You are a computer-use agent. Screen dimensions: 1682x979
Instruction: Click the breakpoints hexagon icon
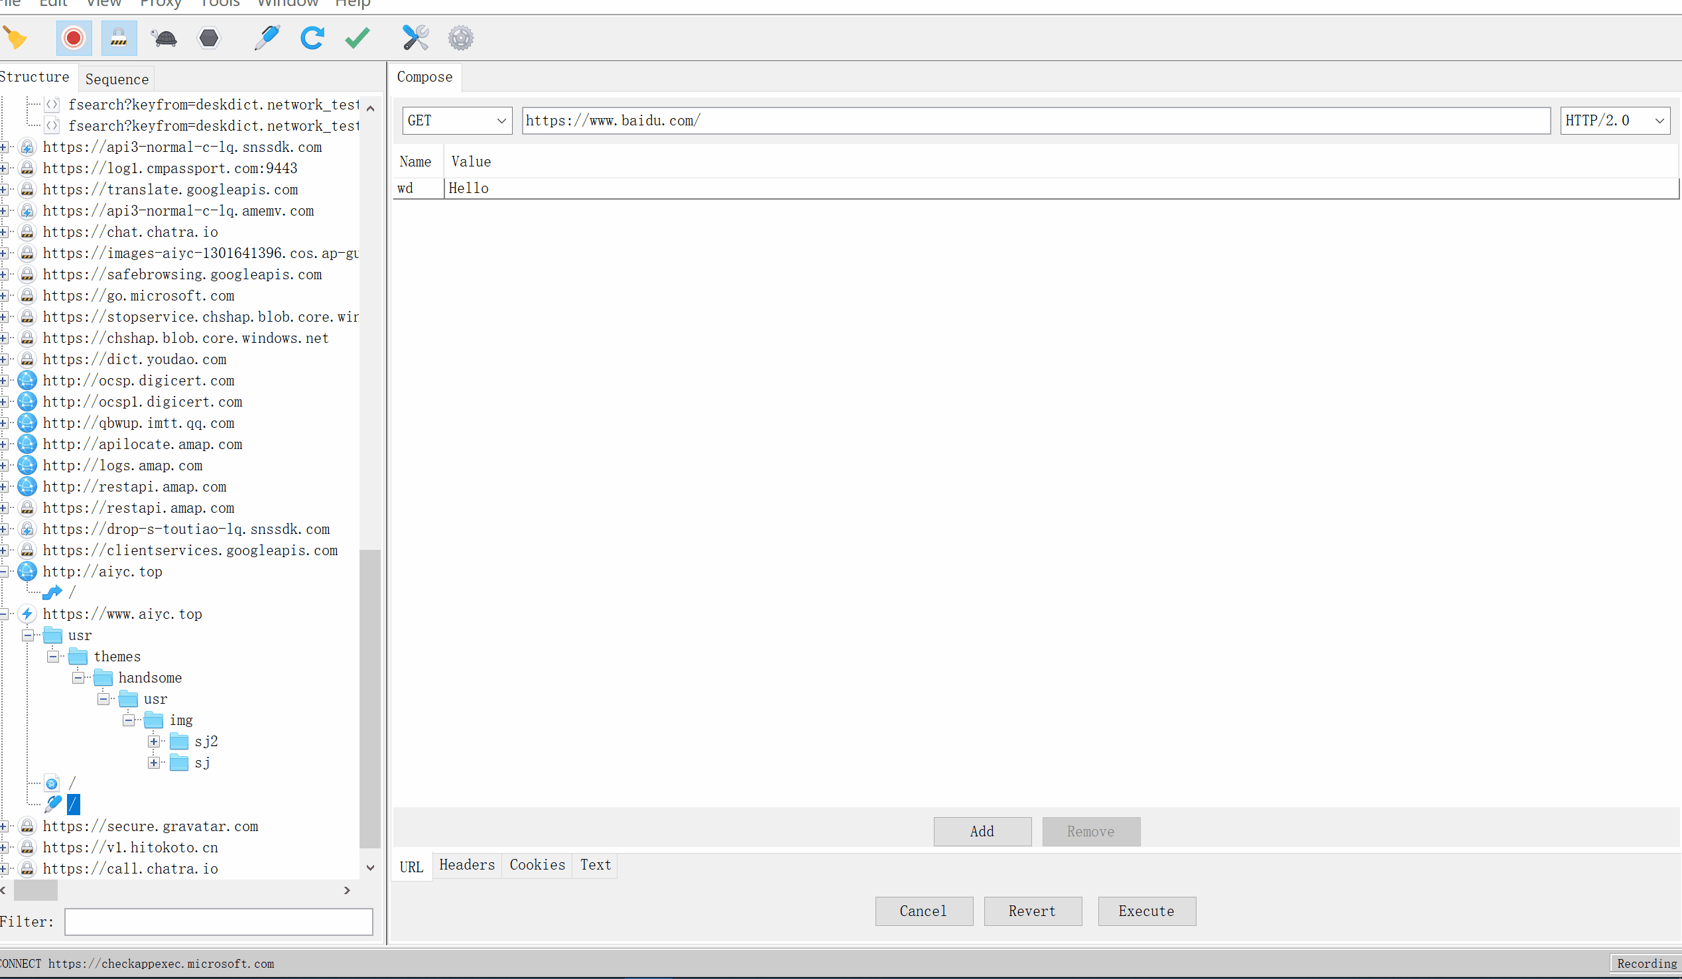[x=209, y=38]
